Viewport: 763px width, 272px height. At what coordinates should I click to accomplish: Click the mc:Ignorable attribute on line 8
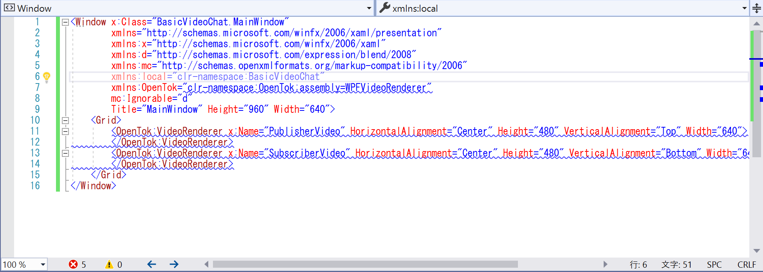tap(151, 99)
